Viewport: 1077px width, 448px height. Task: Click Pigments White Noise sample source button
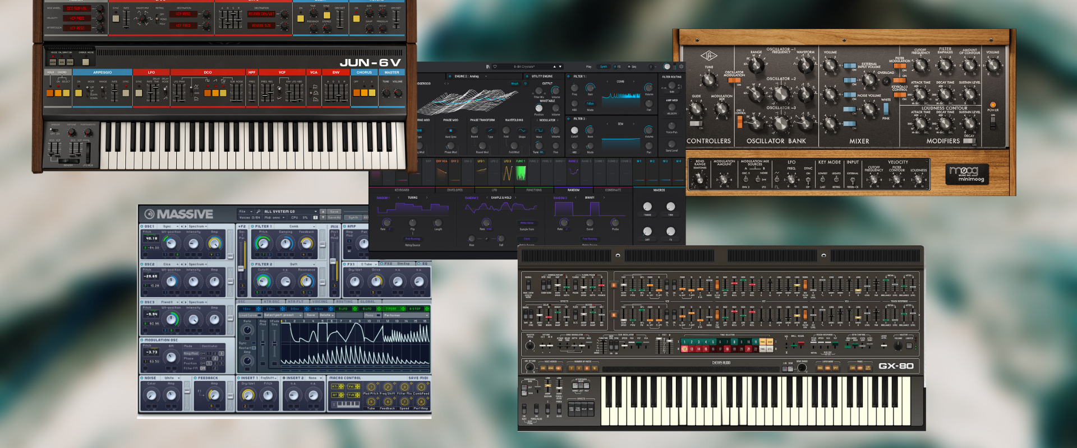click(527, 223)
